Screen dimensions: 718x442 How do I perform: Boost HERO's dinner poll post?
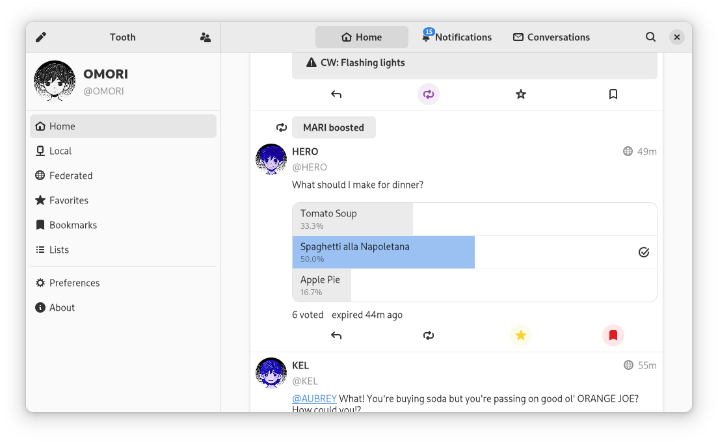coord(429,335)
